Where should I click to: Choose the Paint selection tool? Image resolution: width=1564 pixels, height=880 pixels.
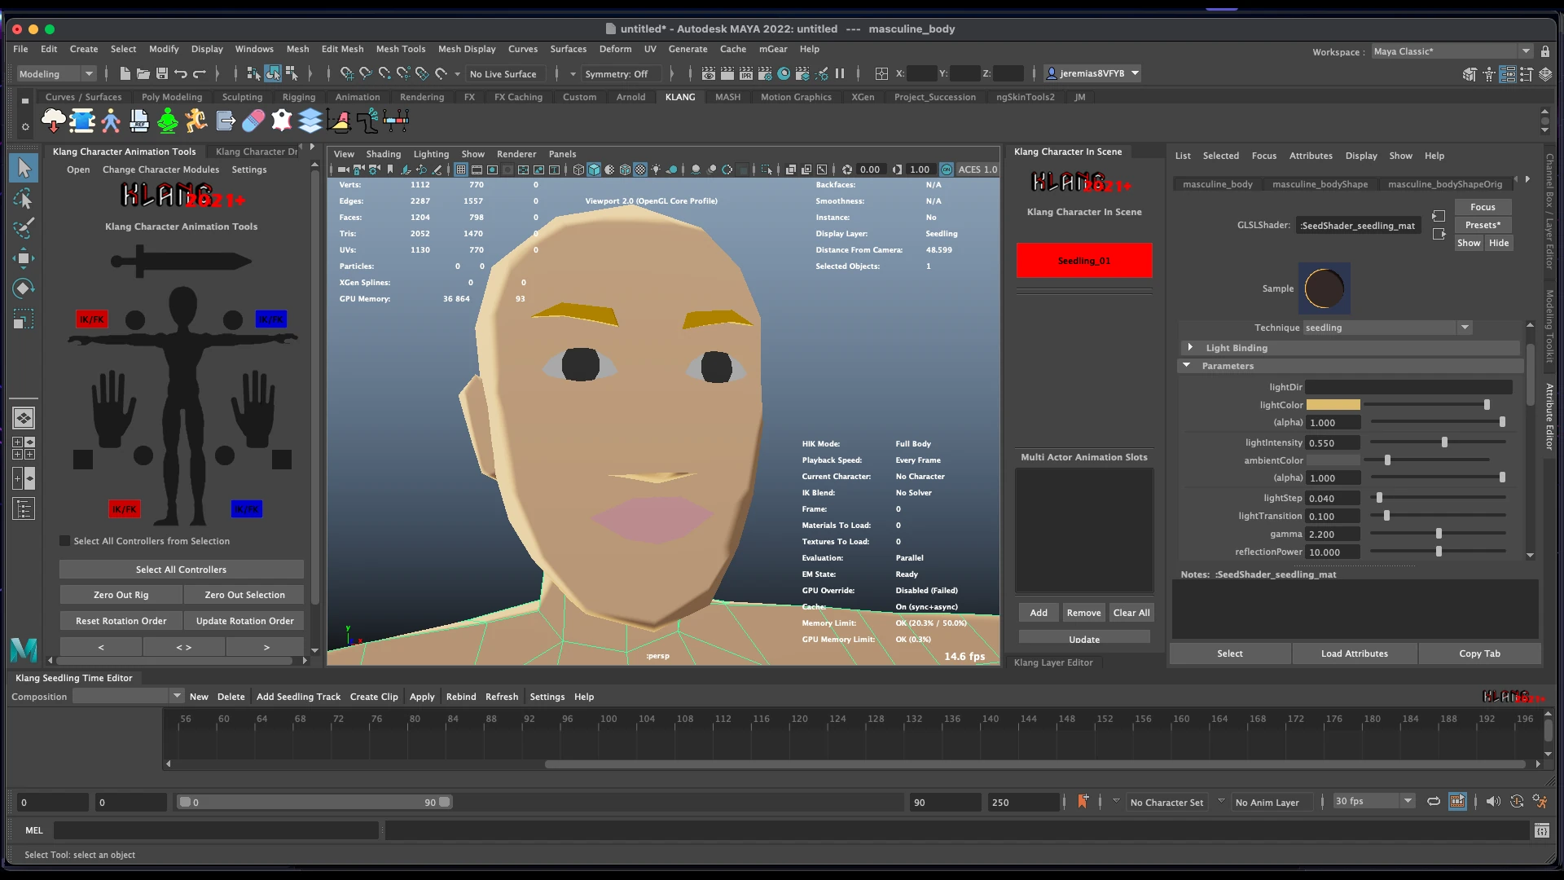[24, 228]
